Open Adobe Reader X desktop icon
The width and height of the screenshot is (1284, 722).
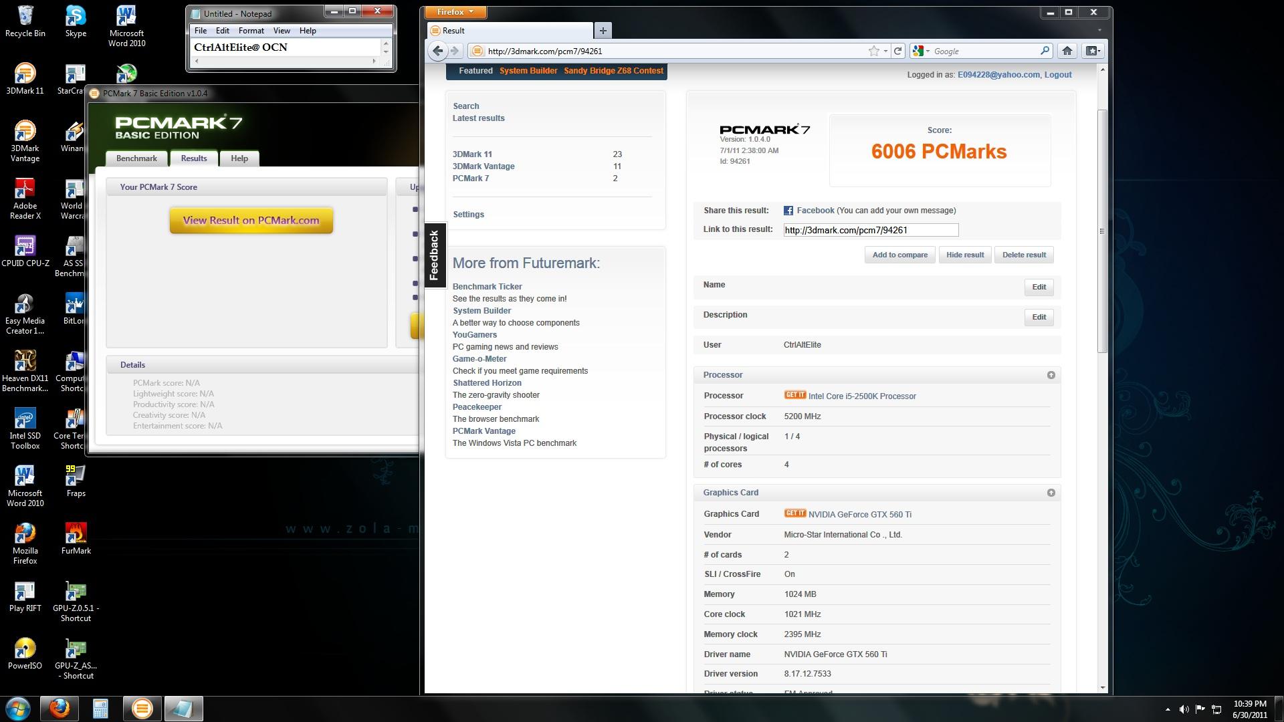(x=25, y=199)
